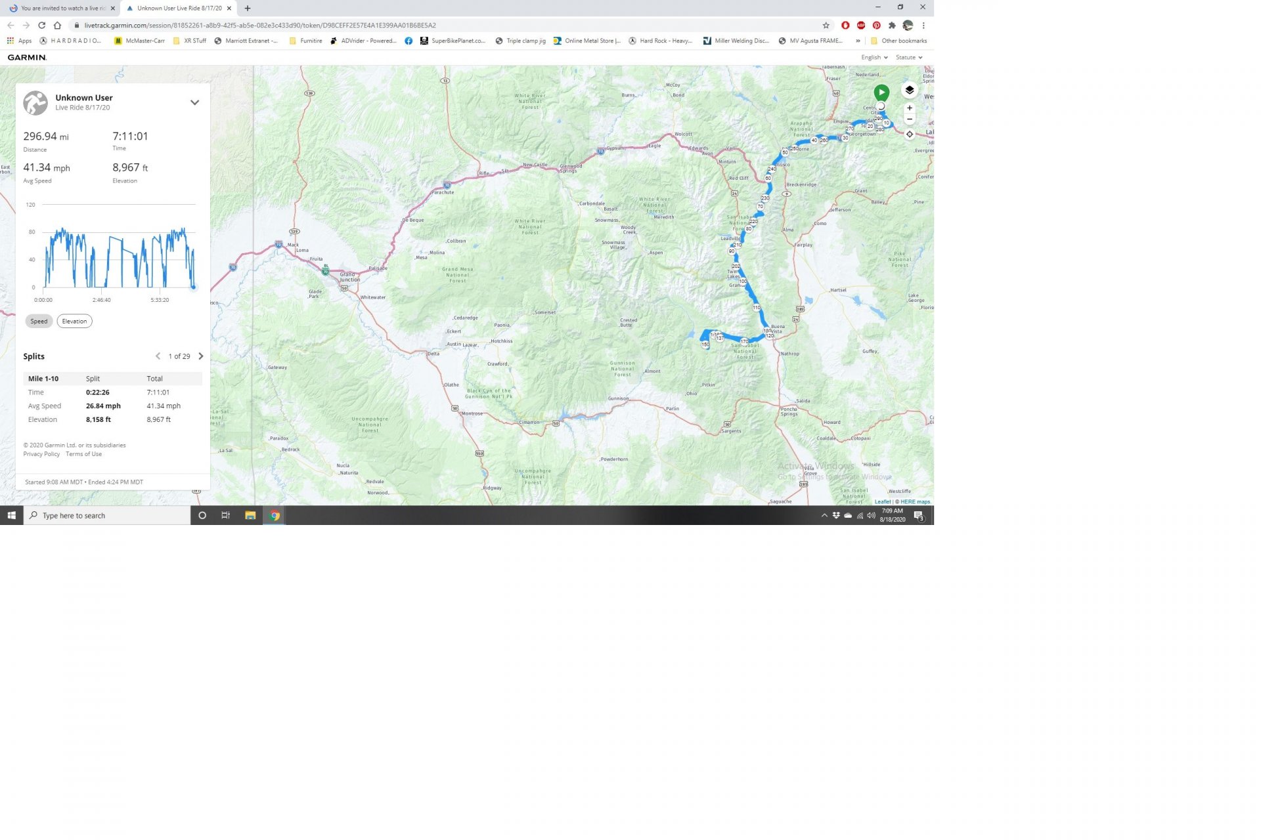Zoom in on the map

pyautogui.click(x=909, y=108)
